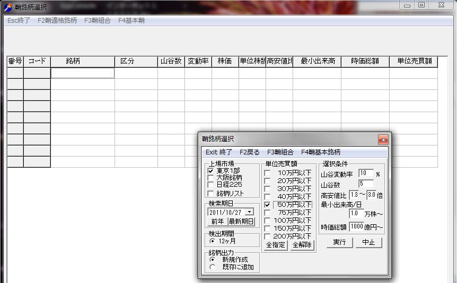Click the 高安値比 minimum field 1.3
457x283 pixels.
354,195
